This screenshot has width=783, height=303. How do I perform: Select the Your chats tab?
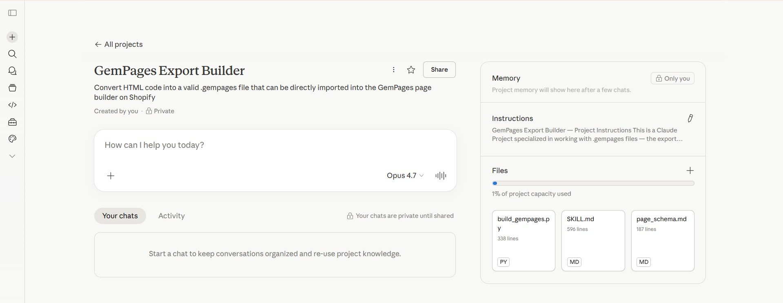[120, 216]
